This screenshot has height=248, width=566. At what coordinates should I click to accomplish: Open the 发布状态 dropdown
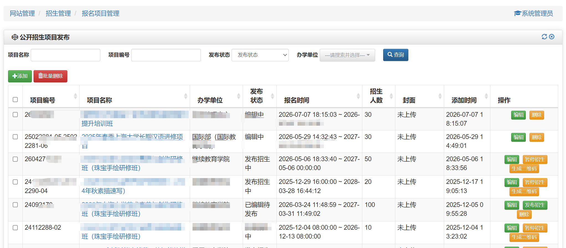click(260, 55)
